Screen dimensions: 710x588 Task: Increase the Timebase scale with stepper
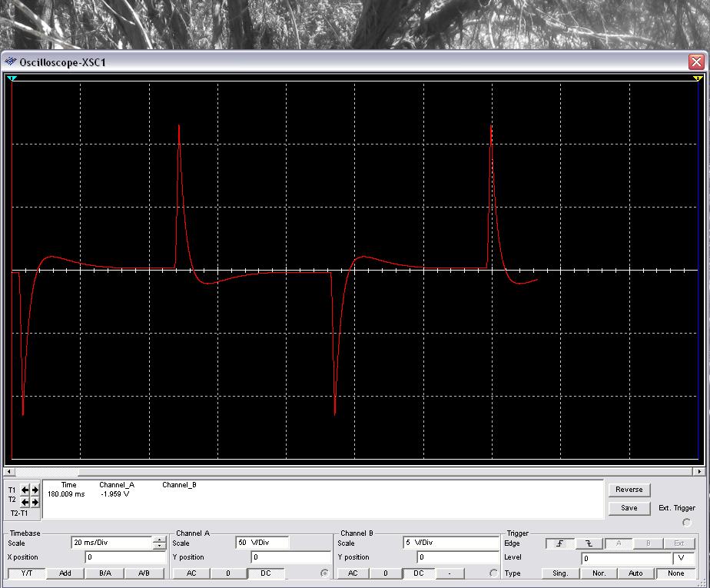(x=159, y=540)
